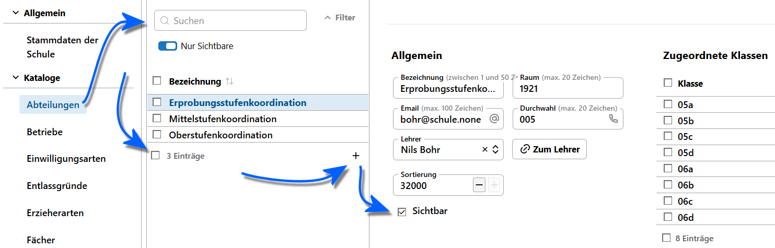
Task: Go to Stammdaten der Schule
Action: pos(62,47)
